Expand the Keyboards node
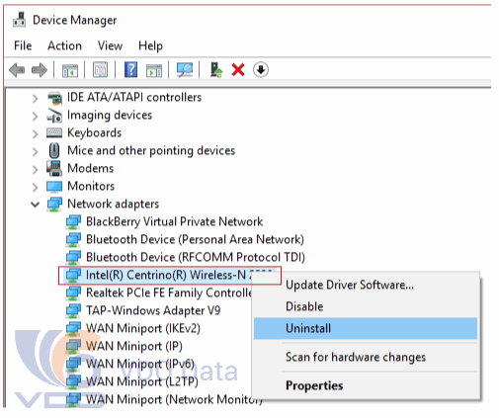Image resolution: width=499 pixels, height=418 pixels. [35, 133]
